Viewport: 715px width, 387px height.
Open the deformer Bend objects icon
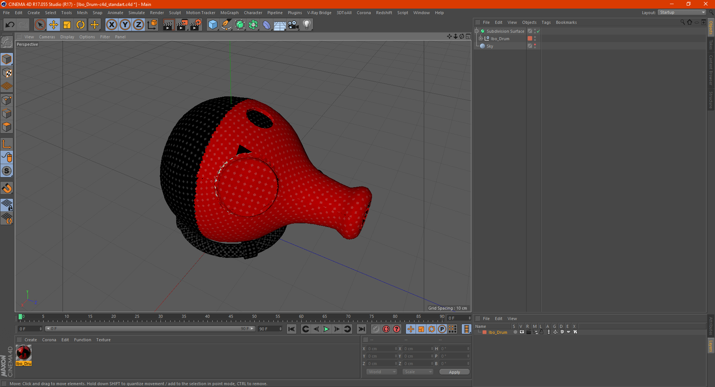click(267, 25)
